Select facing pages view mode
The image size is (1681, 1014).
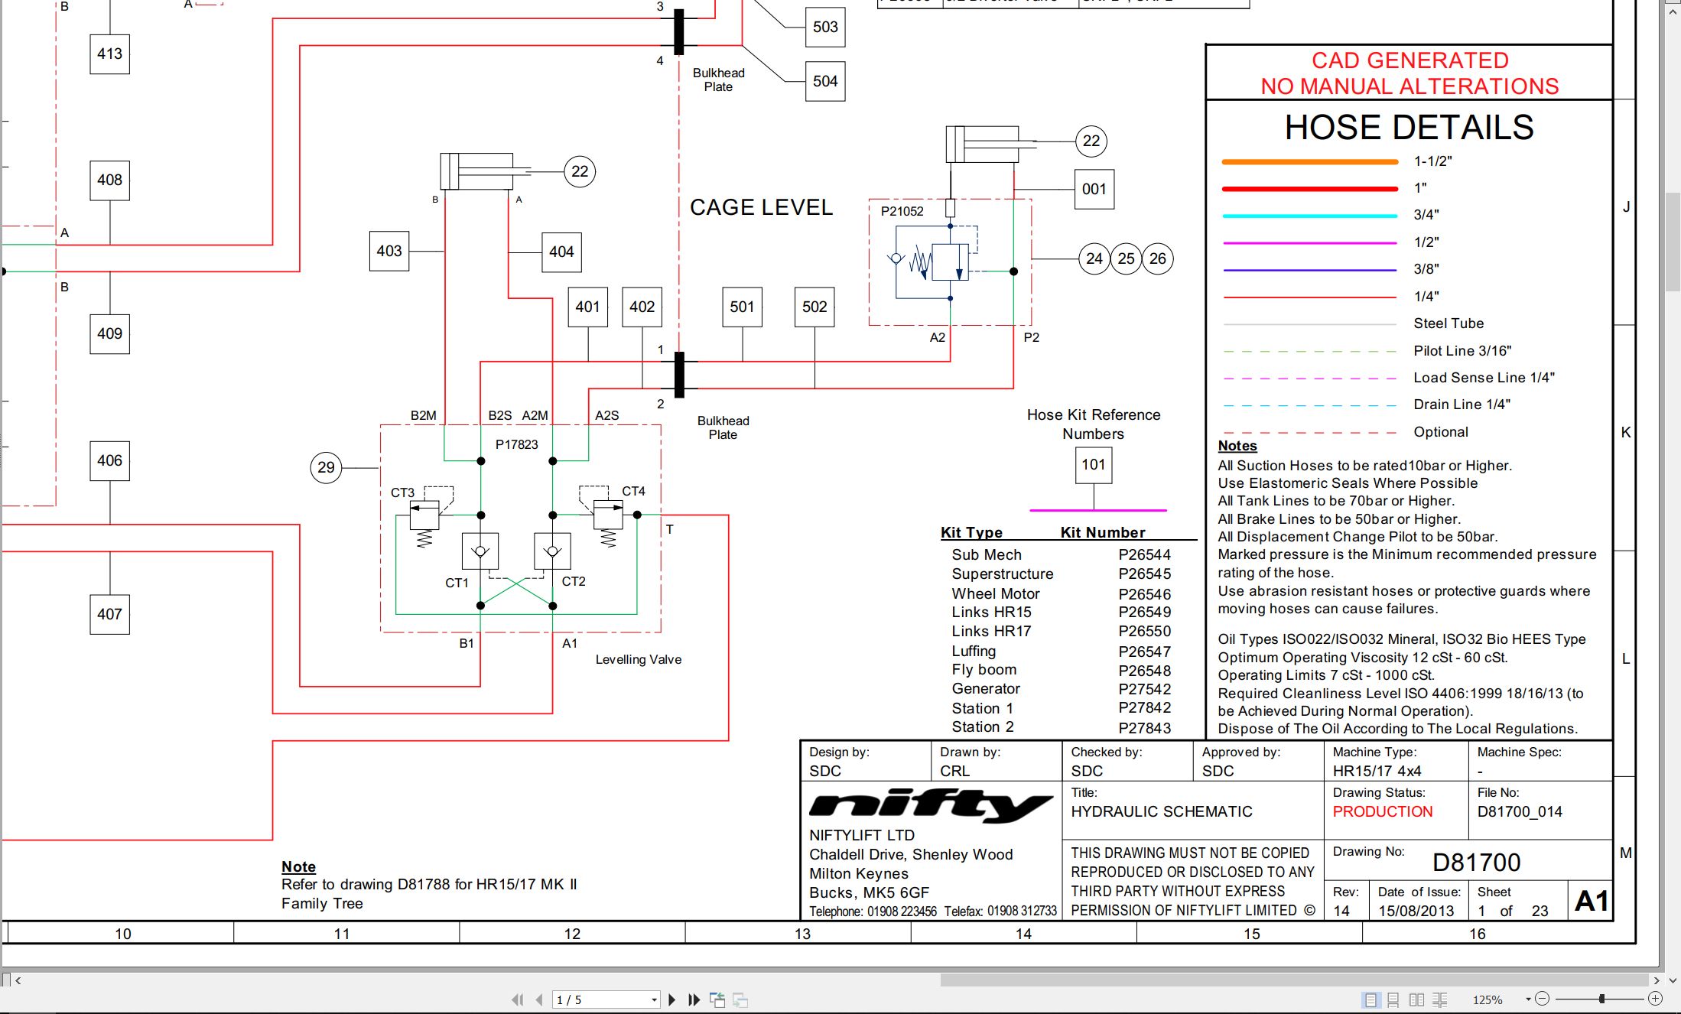coord(1416,999)
